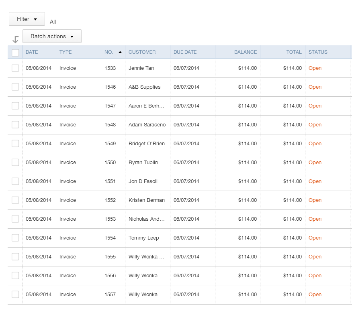Click the Open status for invoice 1533
The width and height of the screenshot is (352, 311).
pos(315,68)
